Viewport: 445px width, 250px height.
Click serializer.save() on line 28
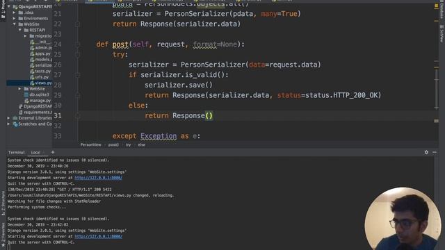click(x=179, y=85)
